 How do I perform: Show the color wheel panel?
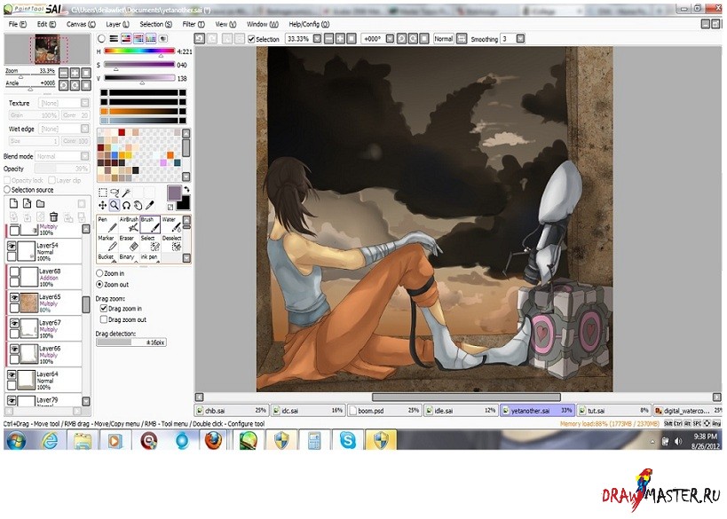click(101, 39)
